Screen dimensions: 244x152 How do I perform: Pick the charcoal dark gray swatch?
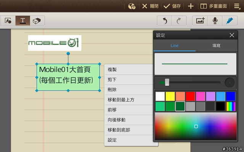[x=210, y=106]
